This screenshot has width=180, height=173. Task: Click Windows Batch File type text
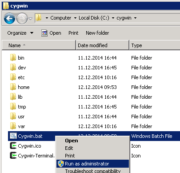tap(152, 136)
